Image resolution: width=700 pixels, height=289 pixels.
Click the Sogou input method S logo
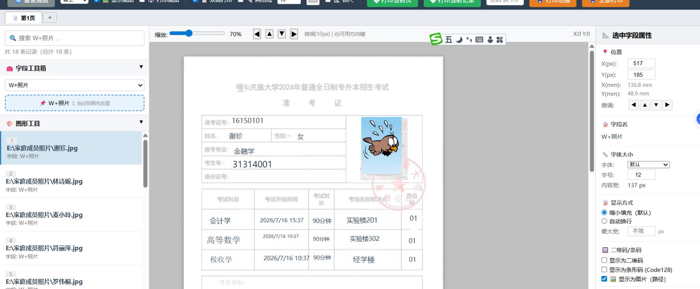coord(436,39)
